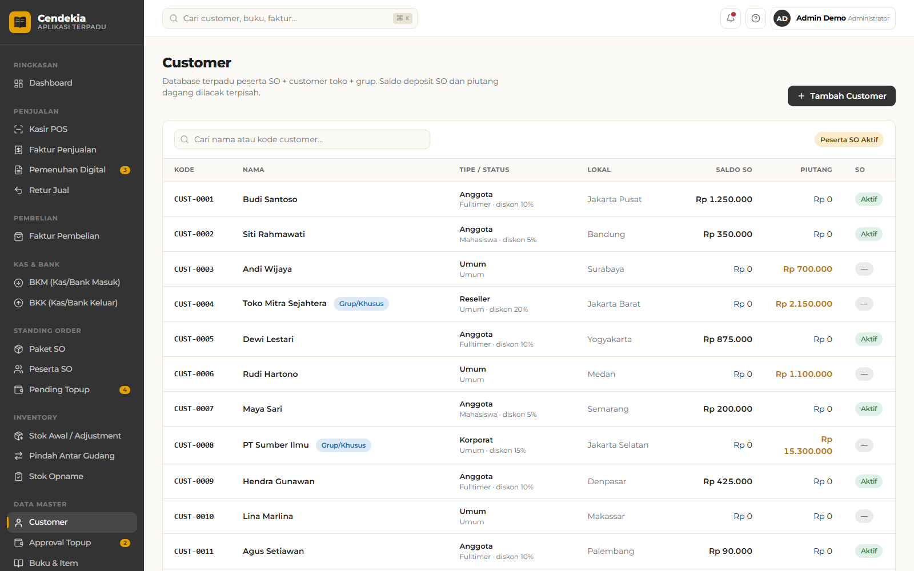Screen dimensions: 914x571
Task: Click the Jakarta Selatan location cell
Action: coord(618,445)
